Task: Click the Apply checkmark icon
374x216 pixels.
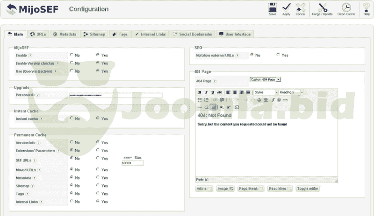Action: tap(287, 8)
